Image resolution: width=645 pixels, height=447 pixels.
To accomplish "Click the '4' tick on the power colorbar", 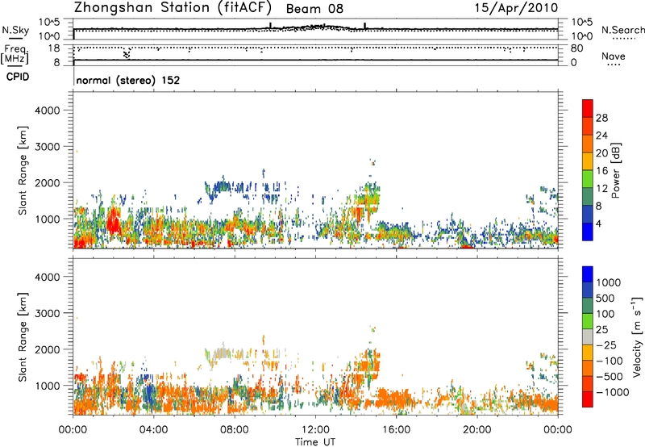I will click(599, 224).
